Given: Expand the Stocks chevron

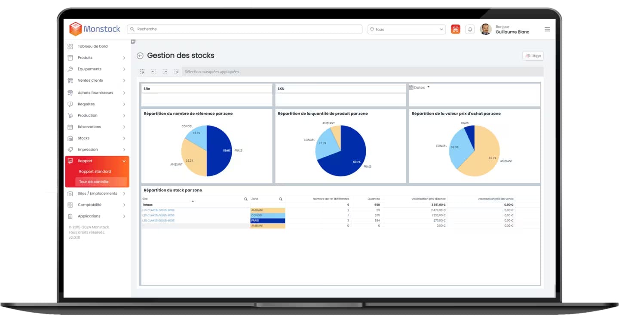Looking at the screenshot, I should [x=124, y=138].
